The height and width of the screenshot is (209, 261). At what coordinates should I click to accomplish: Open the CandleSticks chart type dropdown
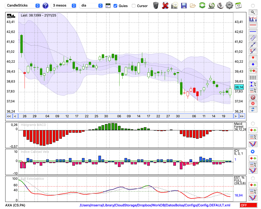[x=22, y=5]
